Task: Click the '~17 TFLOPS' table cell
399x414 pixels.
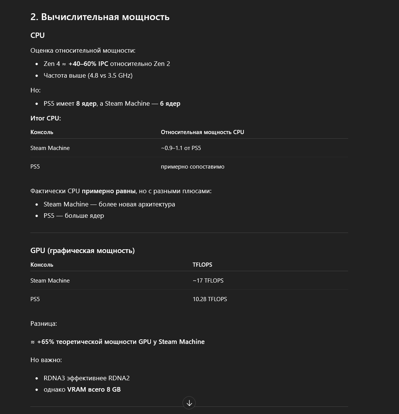Action: (x=208, y=281)
